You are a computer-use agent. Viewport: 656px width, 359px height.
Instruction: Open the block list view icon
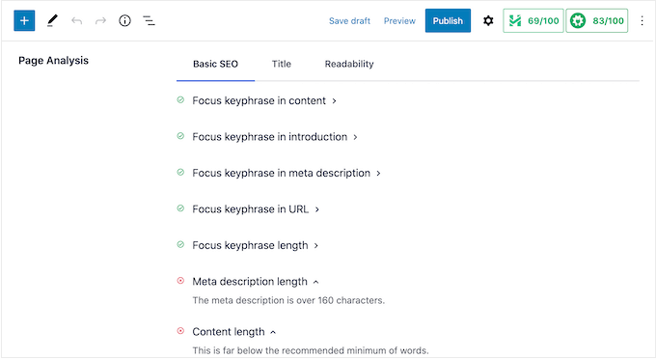click(x=149, y=20)
